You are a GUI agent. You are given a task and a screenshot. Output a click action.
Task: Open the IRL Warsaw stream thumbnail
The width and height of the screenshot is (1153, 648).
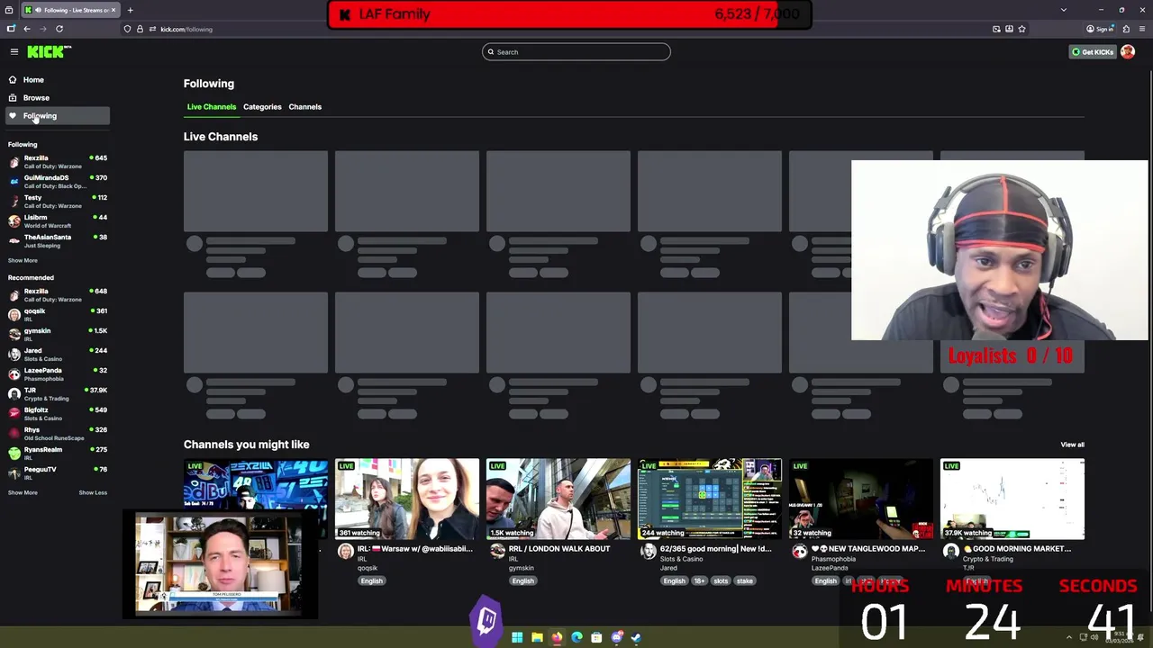point(407,499)
